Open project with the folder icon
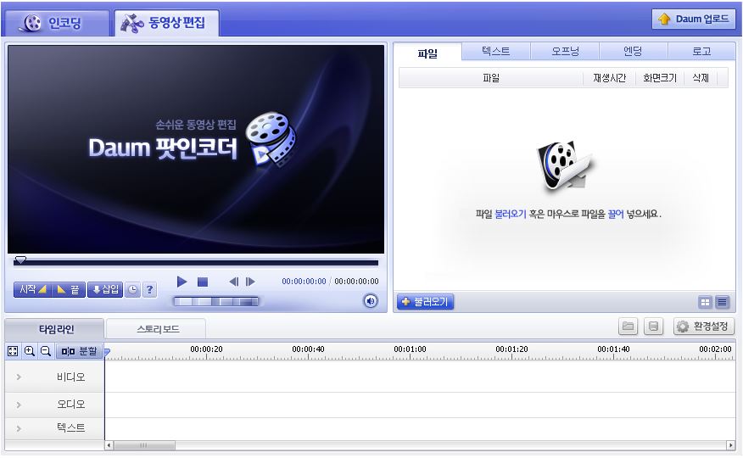Screen dimensions: 743x458 pyautogui.click(x=628, y=327)
